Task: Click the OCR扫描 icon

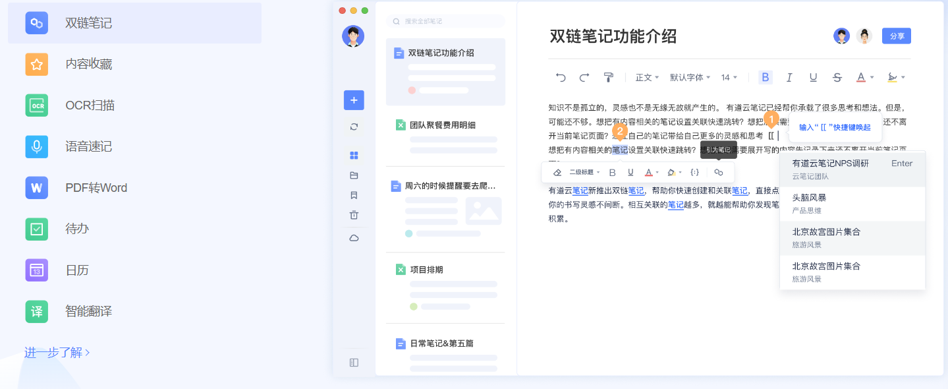Action: (37, 105)
